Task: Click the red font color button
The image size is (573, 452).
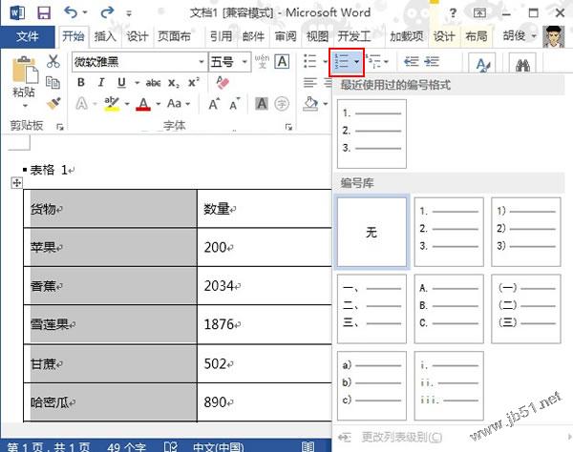Action: pos(143,104)
